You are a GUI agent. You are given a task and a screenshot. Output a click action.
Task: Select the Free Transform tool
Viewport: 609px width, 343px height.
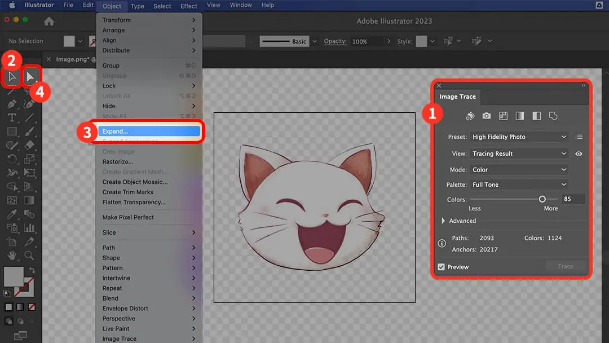pos(29,173)
